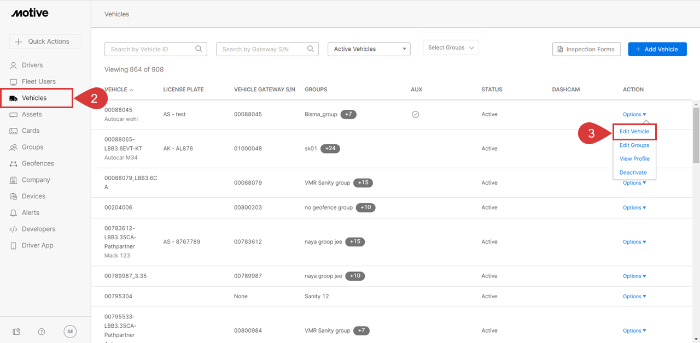Open Options for vehicle 00204006
Viewport: 700px width, 343px height.
634,208
